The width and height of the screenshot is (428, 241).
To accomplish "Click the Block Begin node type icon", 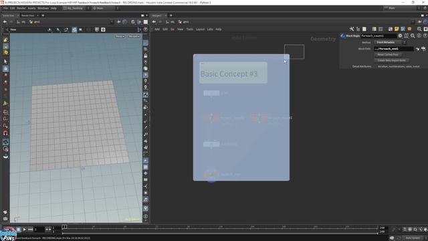I will [x=343, y=35].
